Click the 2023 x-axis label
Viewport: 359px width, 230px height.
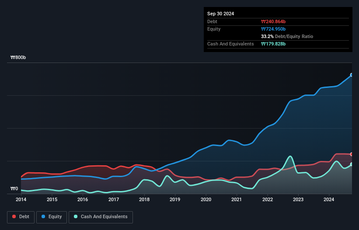tap(298, 199)
